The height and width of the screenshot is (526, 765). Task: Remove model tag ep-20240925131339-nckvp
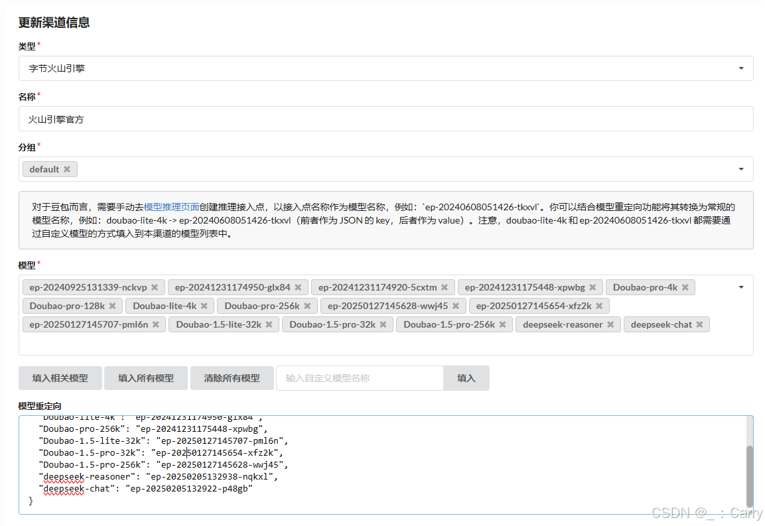154,287
